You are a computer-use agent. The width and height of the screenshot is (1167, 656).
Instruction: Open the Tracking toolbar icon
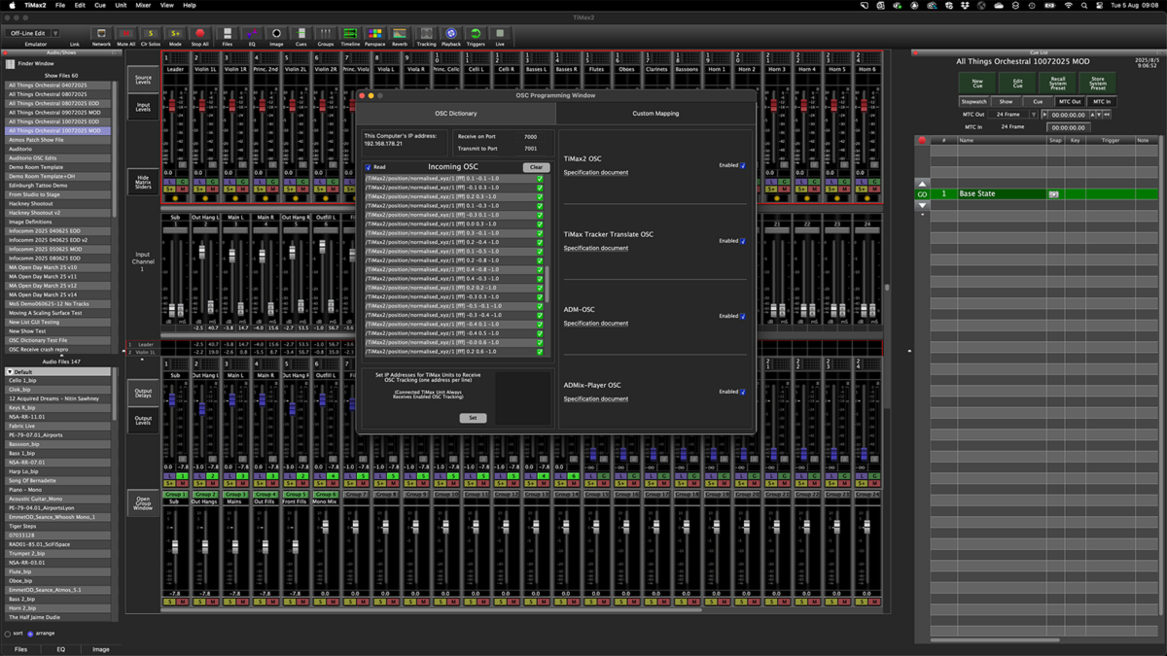pos(426,35)
